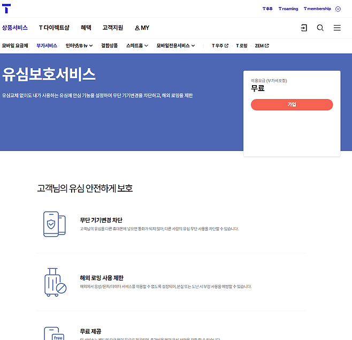Open the login icon in the header

pyautogui.click(x=304, y=28)
